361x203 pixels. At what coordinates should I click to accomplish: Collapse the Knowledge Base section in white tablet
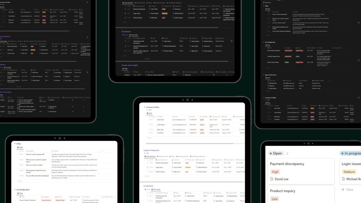pyautogui.click(x=15, y=190)
